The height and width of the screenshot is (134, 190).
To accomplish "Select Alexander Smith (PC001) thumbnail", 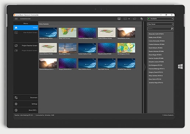I will [48, 32].
